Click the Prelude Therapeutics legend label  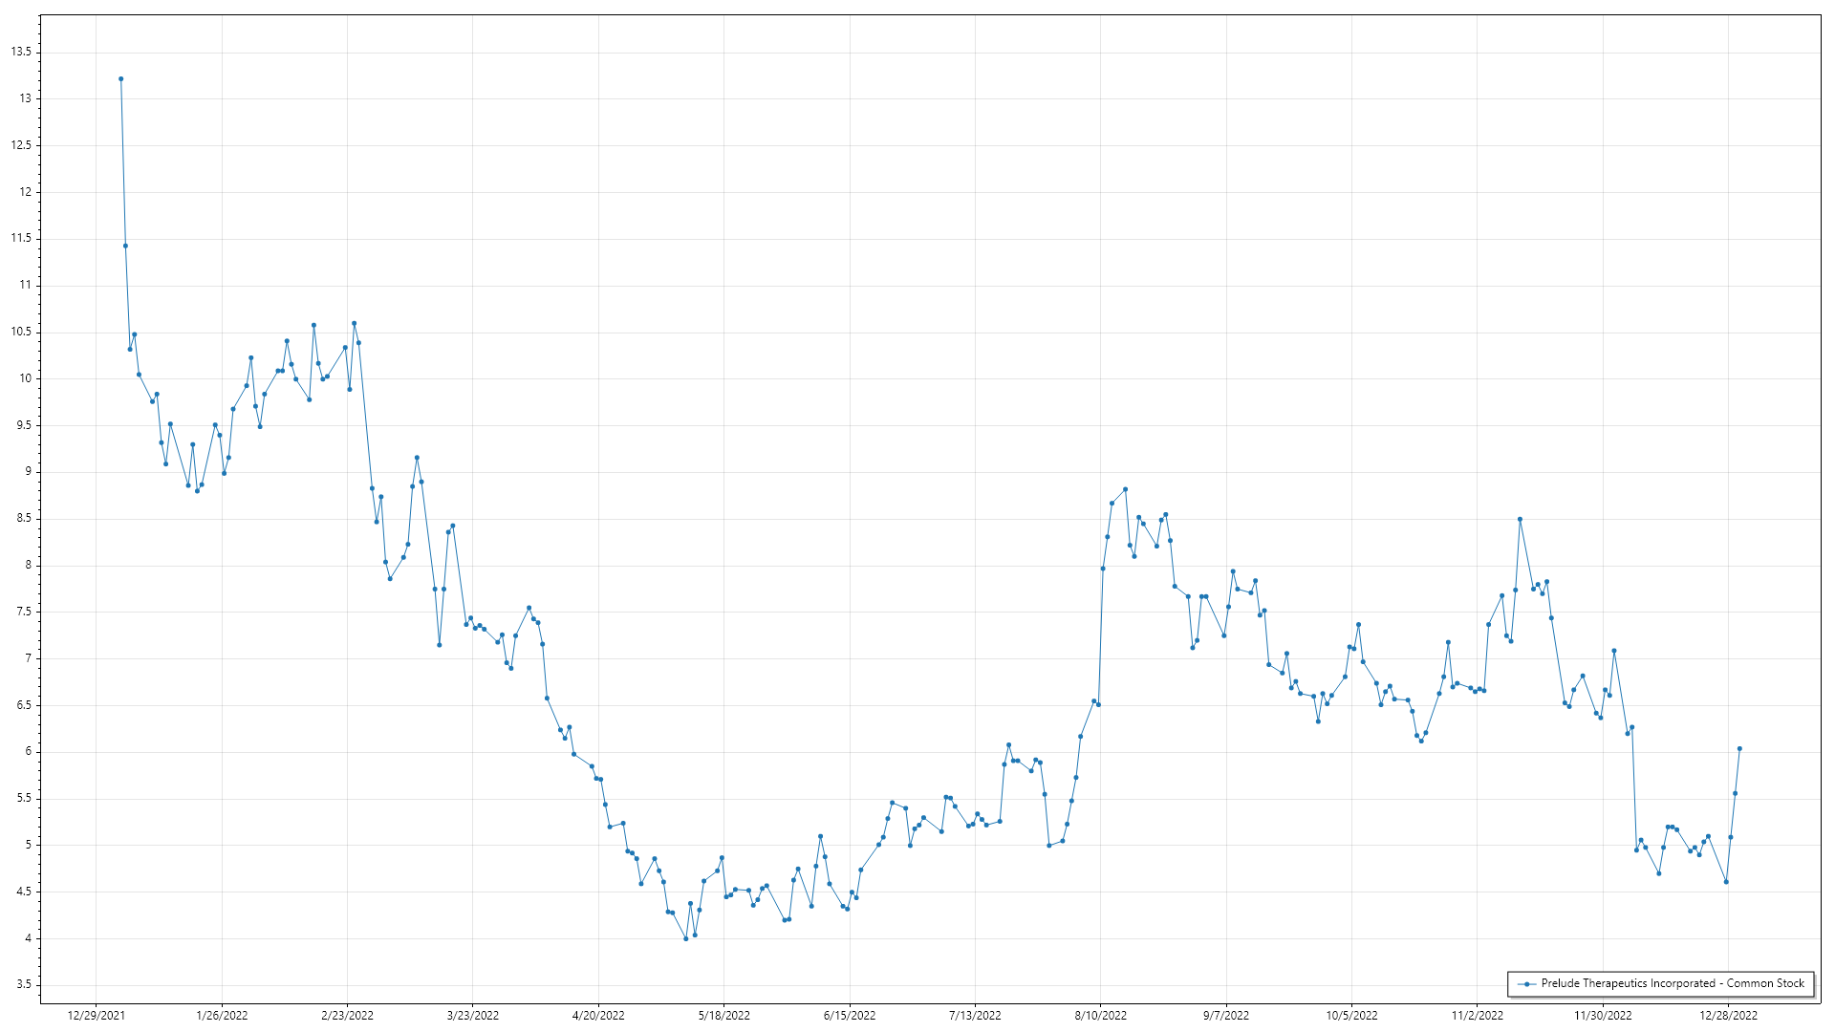[1673, 983]
